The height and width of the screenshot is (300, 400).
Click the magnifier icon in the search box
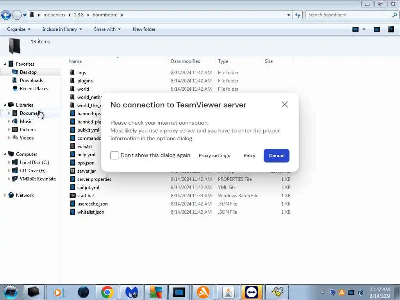395,15
